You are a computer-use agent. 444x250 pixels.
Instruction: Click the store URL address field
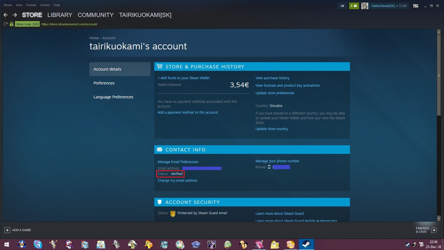click(x=69, y=24)
